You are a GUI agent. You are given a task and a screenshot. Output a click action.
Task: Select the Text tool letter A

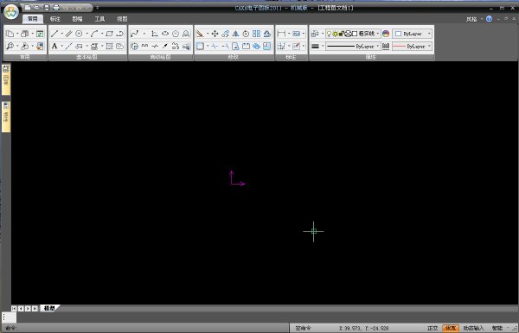(x=54, y=47)
